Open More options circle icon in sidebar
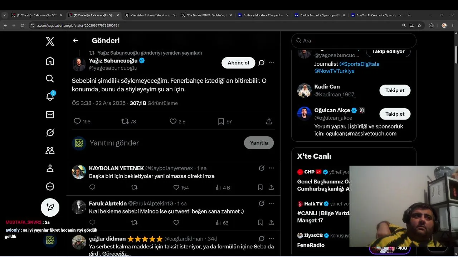This screenshot has width=458, height=257. tap(50, 186)
